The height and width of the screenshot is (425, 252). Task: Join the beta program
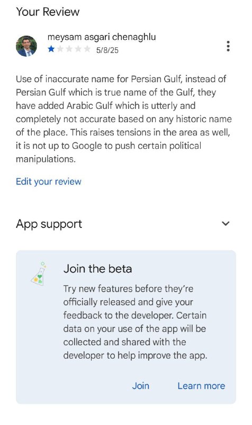(x=140, y=386)
